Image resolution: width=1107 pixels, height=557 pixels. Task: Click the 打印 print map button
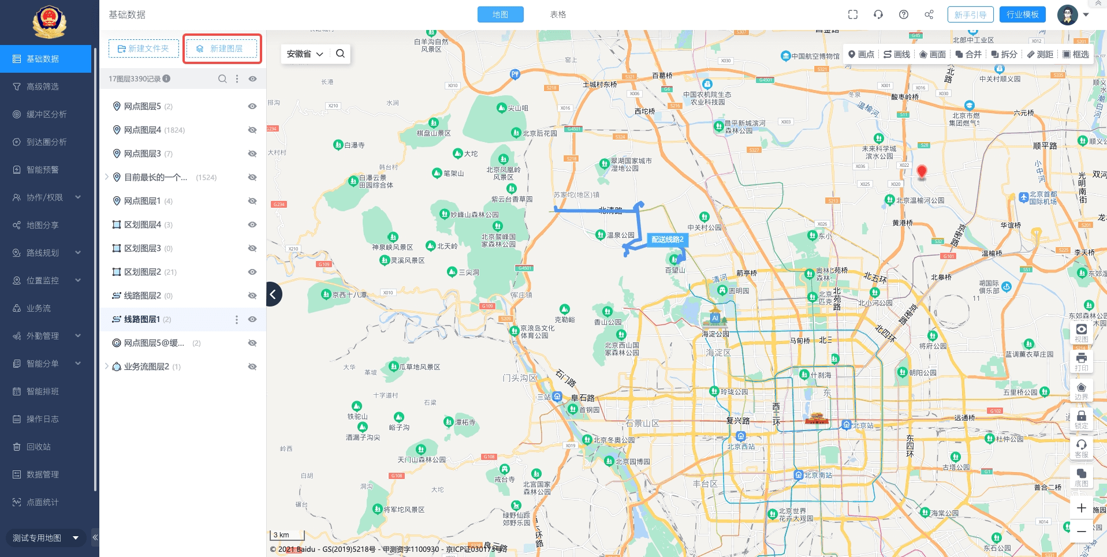coord(1081,361)
